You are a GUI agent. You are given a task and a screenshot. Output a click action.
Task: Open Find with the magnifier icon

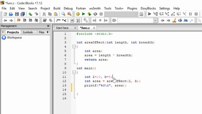(63, 14)
